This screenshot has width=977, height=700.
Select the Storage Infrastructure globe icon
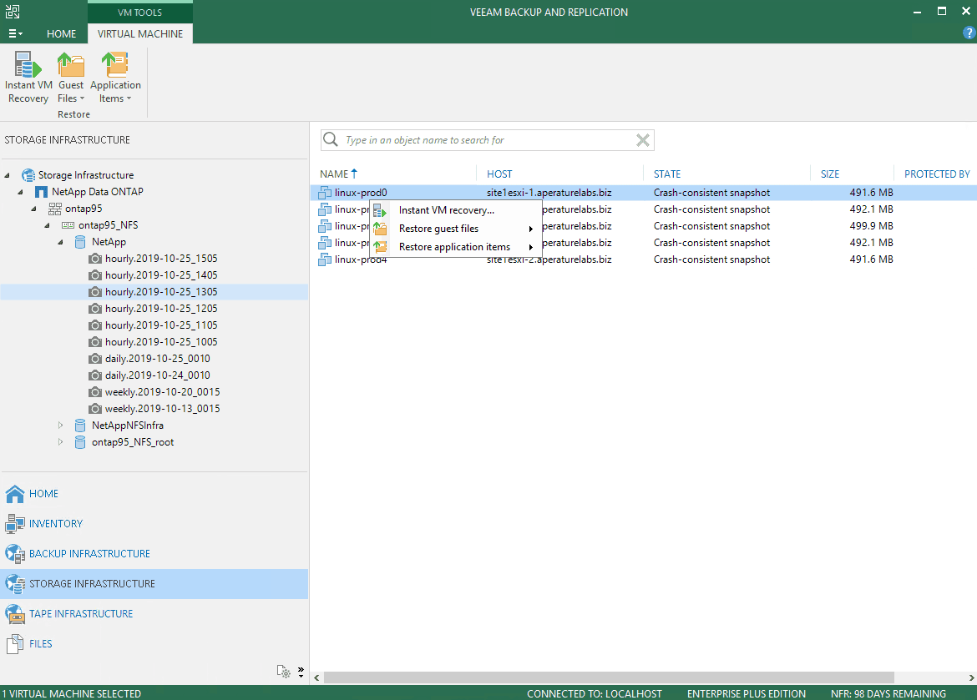tap(28, 175)
